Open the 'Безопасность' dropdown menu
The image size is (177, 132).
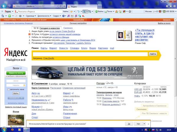[x=44, y=16]
